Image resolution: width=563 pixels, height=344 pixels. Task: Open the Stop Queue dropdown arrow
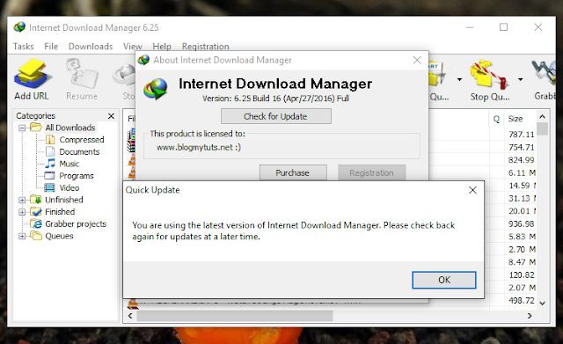click(x=520, y=79)
